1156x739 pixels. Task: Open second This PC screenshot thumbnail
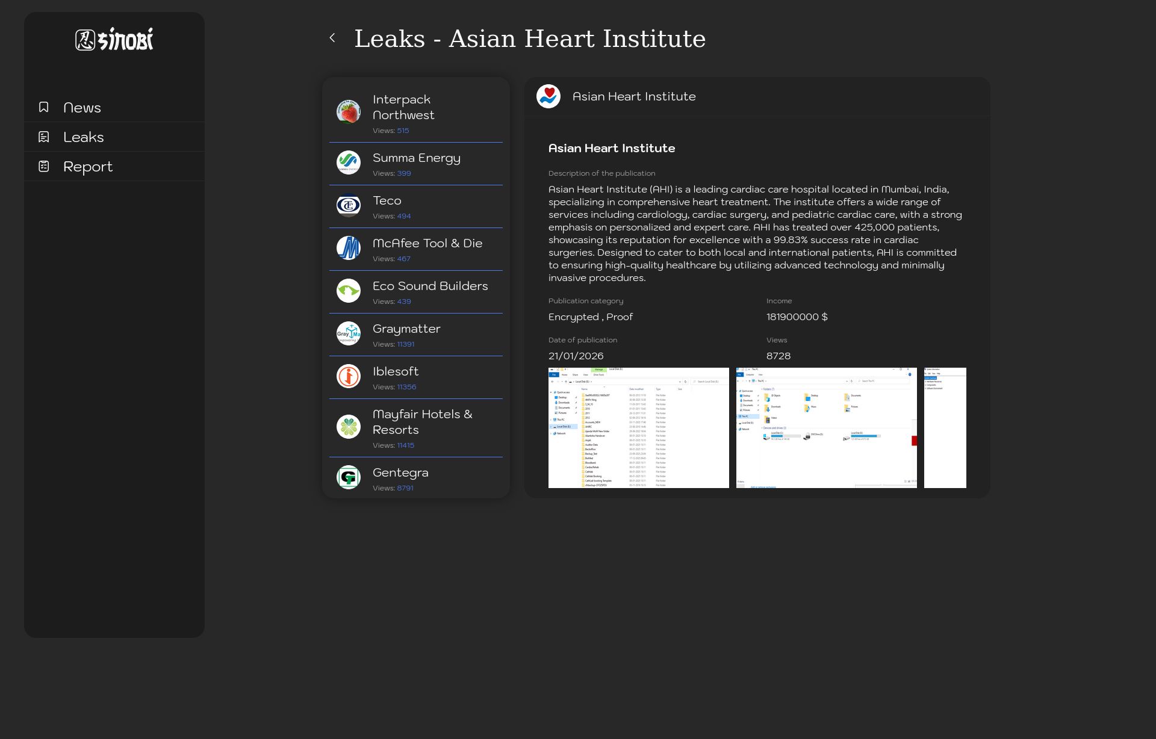click(826, 427)
